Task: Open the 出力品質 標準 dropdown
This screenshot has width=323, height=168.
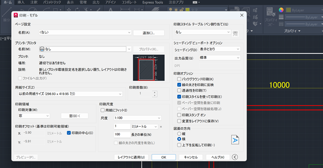Action: pyautogui.click(x=220, y=58)
